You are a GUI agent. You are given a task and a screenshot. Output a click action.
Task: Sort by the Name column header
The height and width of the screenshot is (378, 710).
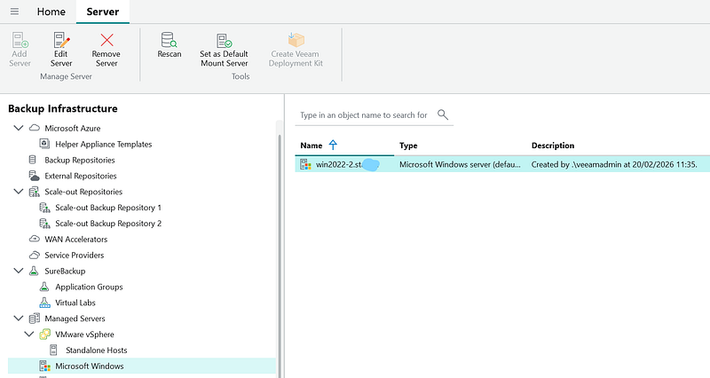[x=312, y=145]
